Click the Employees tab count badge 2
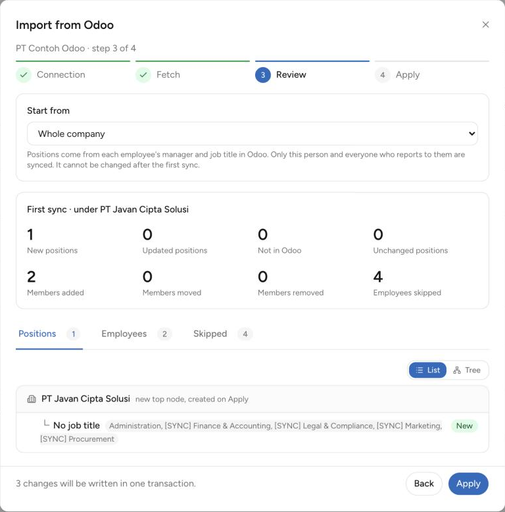Screen dimensions: 505x512 coord(164,334)
